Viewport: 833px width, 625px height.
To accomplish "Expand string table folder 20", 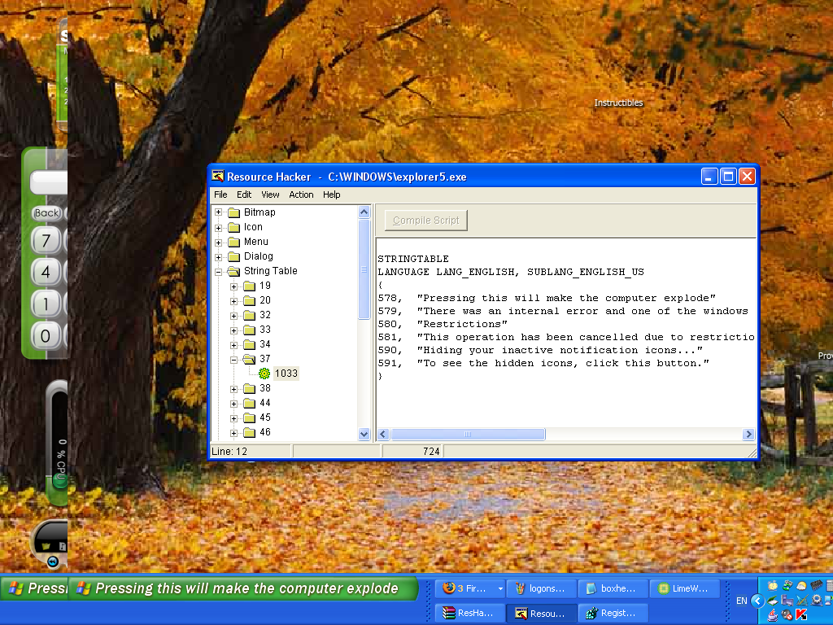I will 233,301.
